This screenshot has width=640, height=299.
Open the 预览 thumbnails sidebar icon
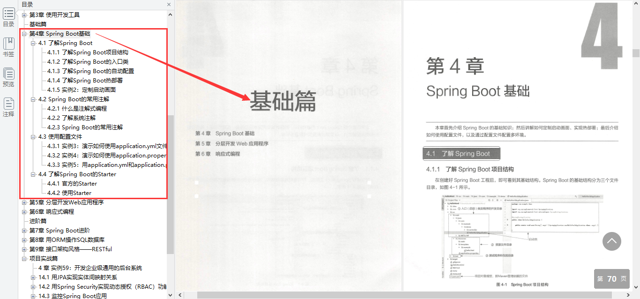[8, 77]
